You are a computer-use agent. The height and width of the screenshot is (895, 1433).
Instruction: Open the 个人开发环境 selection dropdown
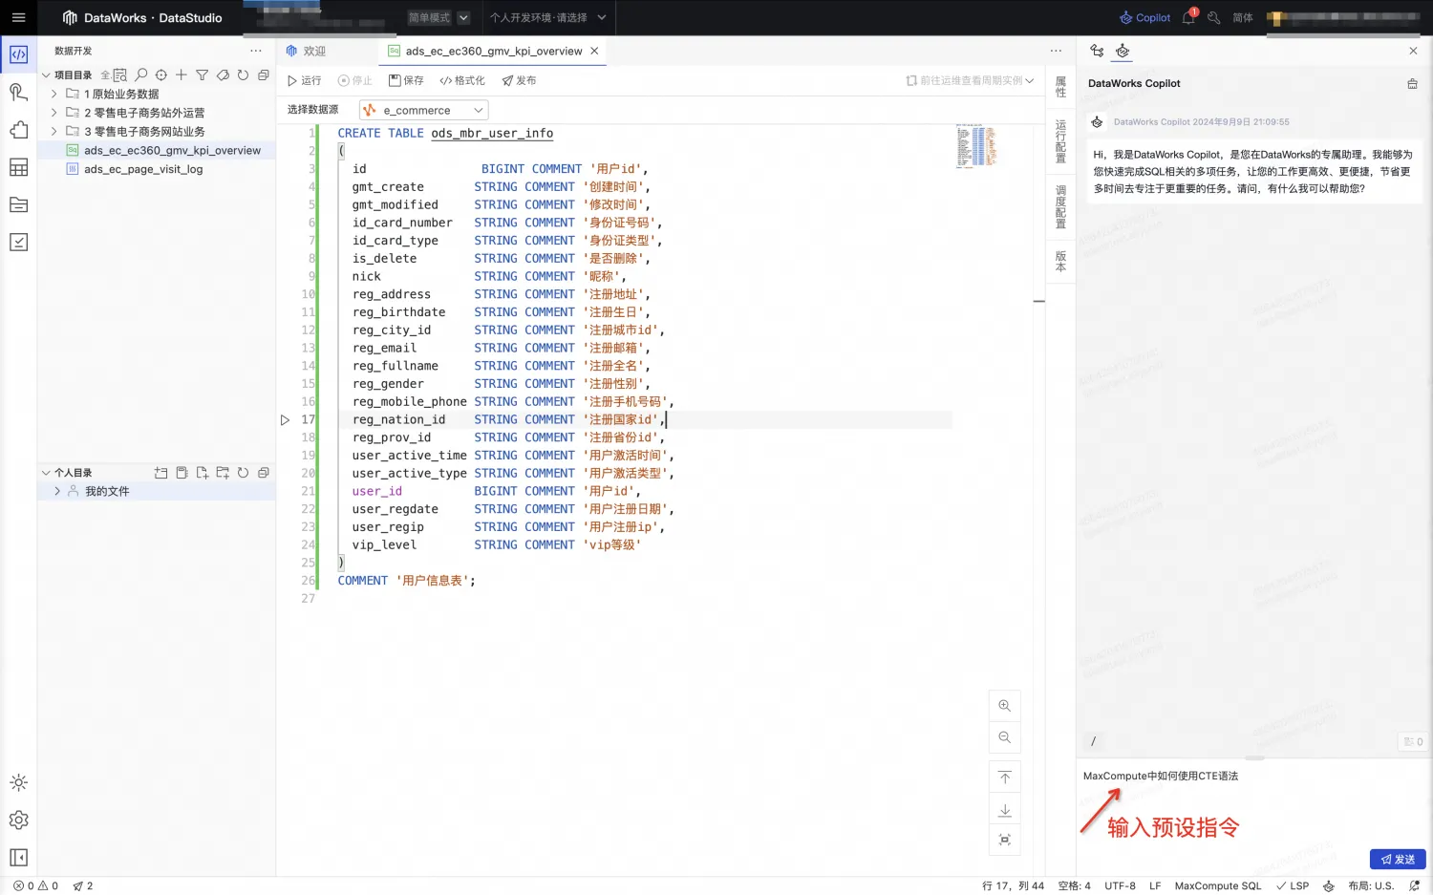[547, 17]
